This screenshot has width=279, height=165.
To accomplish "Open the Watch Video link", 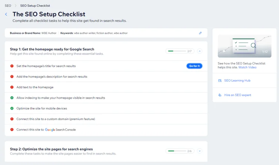I will 247,67.
